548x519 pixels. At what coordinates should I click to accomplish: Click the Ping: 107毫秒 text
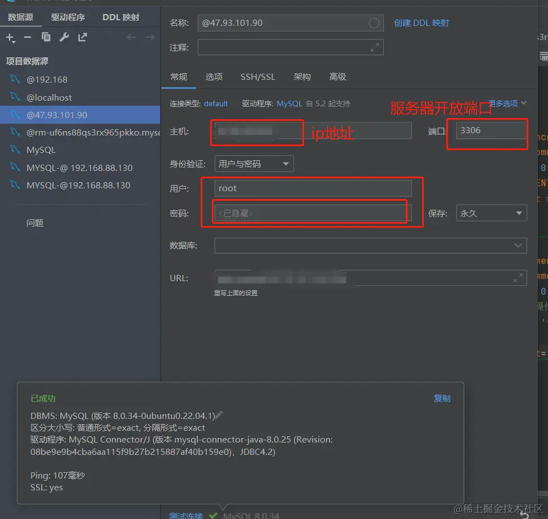pos(58,475)
